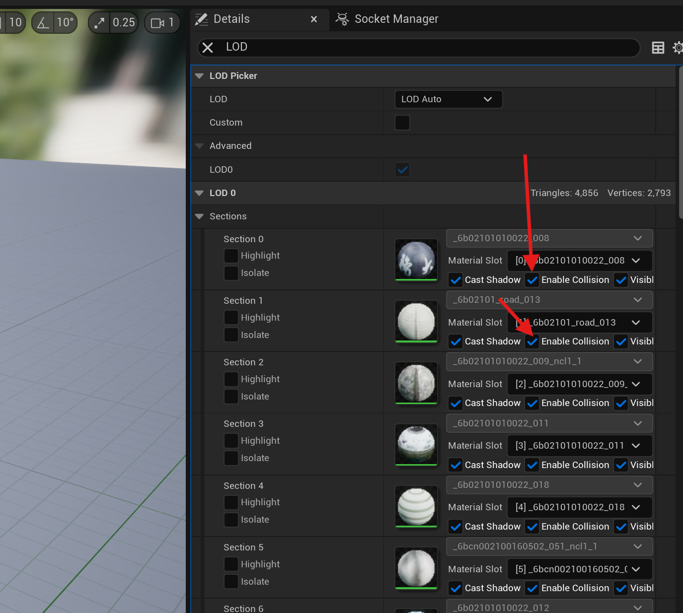
Task: Select the rotation snap angle icon
Action: pos(43,22)
